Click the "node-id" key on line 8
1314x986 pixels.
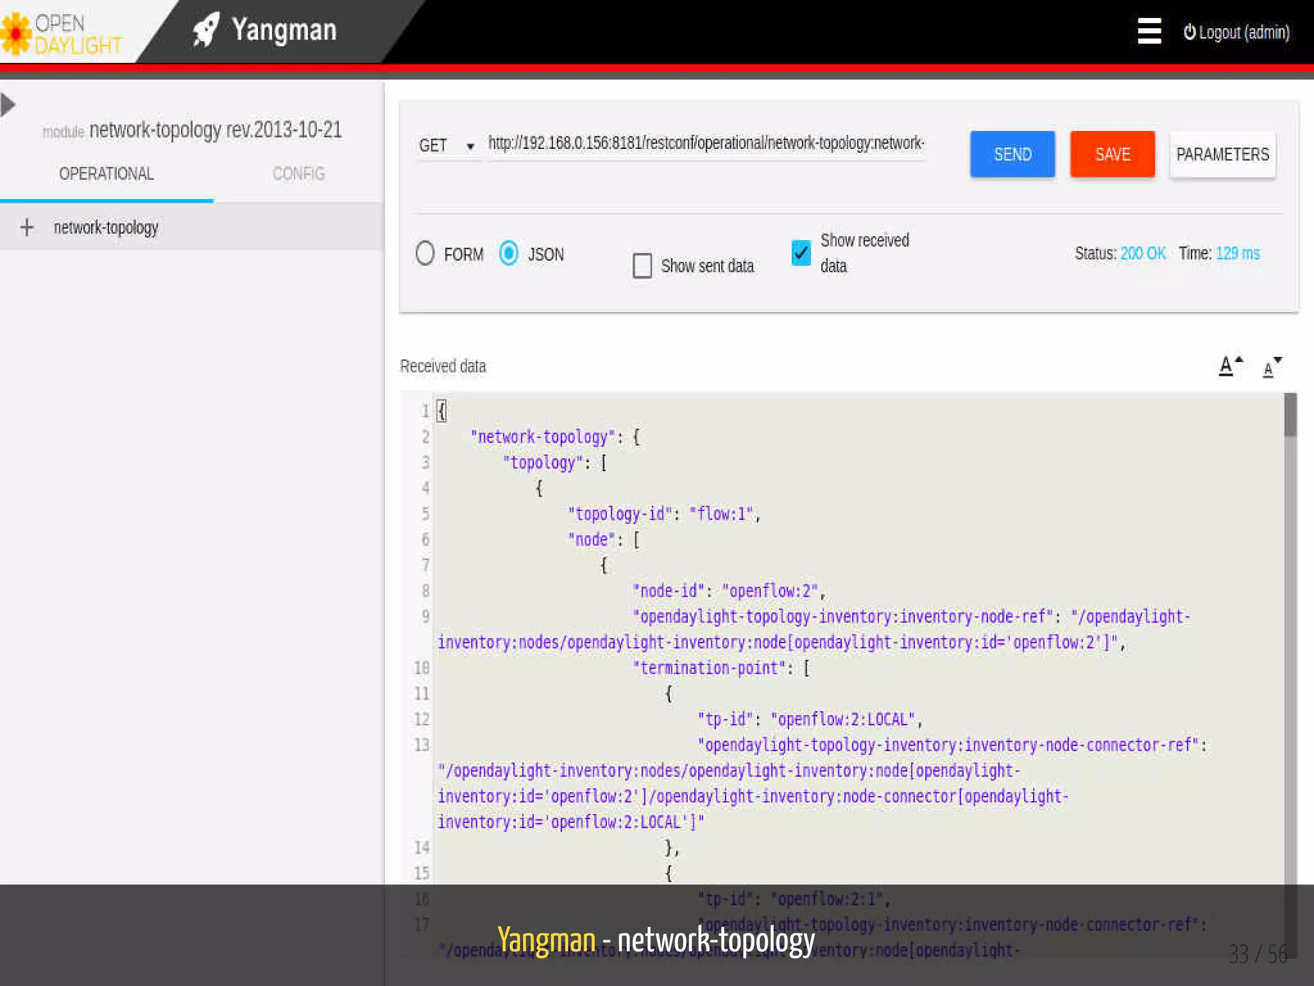668,591
